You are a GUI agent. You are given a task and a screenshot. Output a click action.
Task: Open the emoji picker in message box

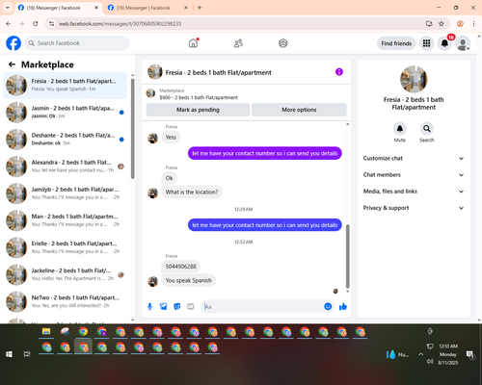click(x=328, y=307)
